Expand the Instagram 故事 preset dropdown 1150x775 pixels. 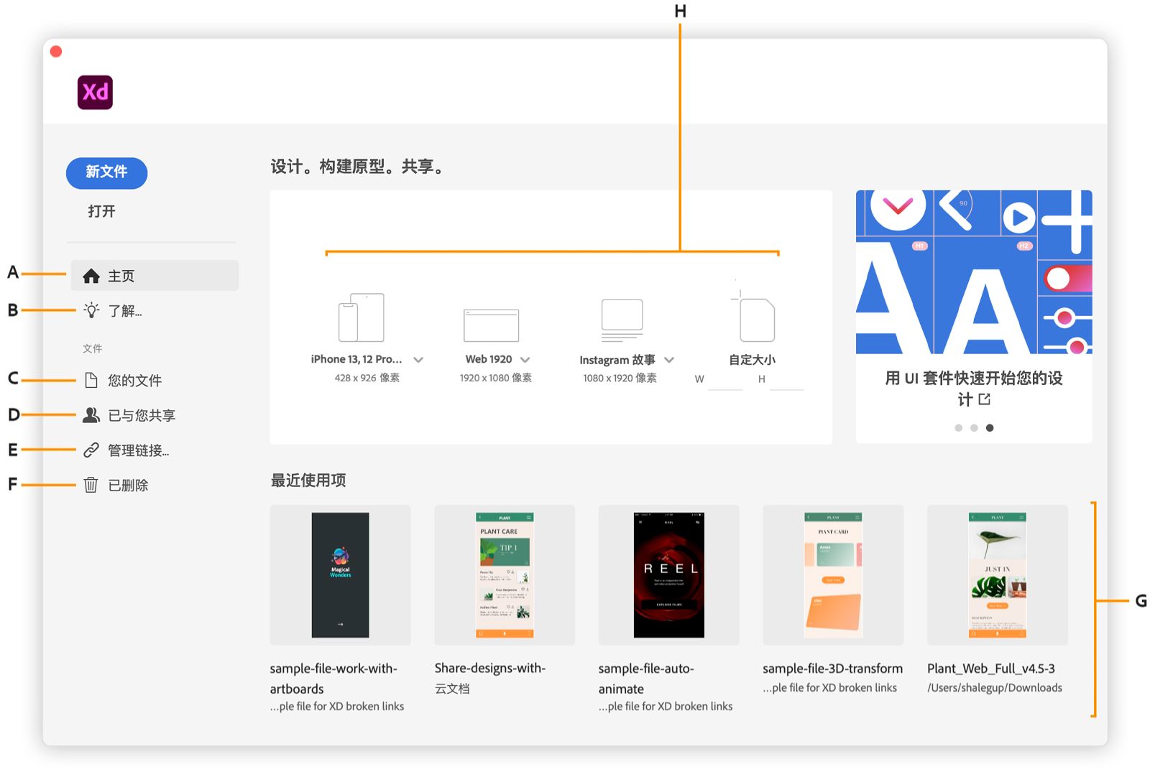pyautogui.click(x=669, y=360)
